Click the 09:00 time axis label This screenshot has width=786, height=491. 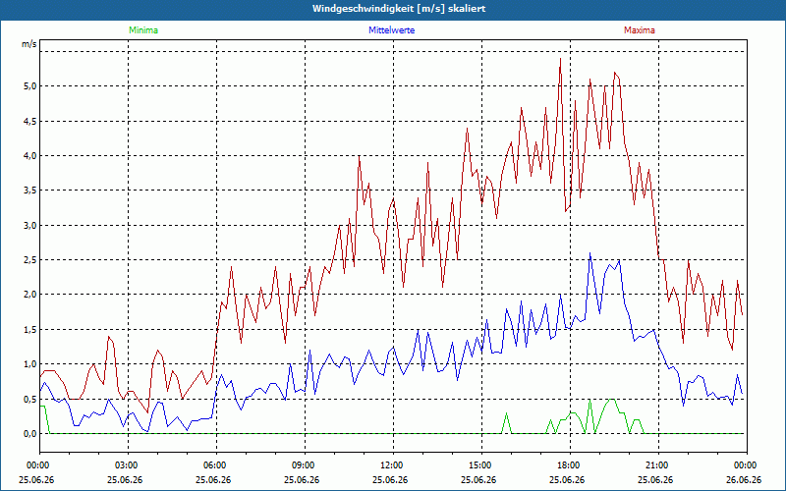click(305, 465)
